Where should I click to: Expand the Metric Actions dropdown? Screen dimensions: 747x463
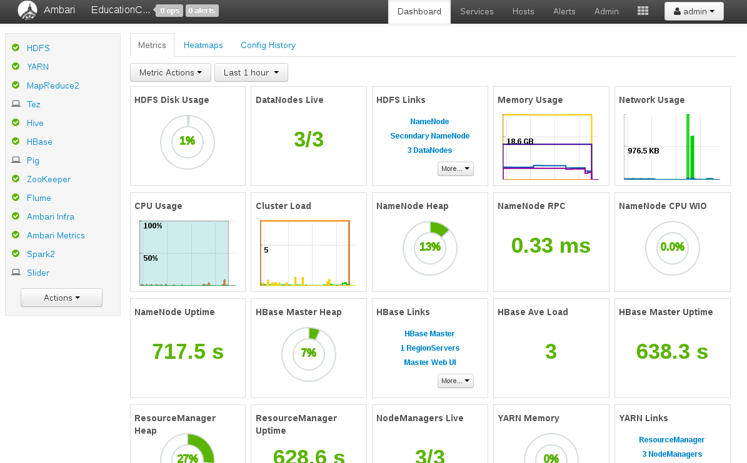[171, 72]
